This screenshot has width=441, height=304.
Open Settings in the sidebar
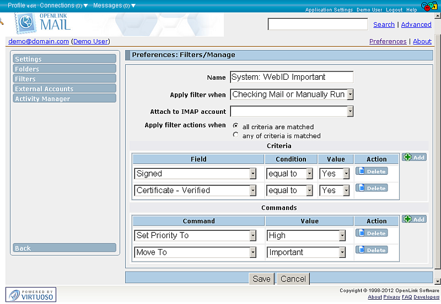tap(64, 59)
